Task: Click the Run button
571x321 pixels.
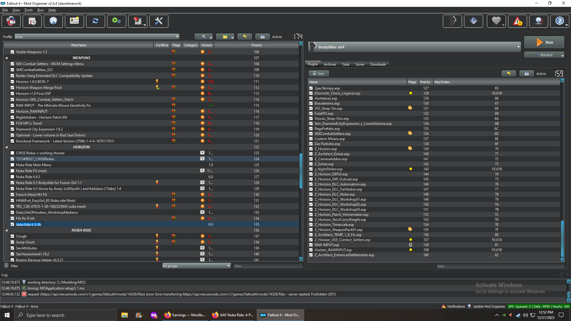Action: click(544, 42)
